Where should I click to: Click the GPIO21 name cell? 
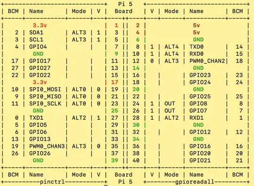point(200,161)
